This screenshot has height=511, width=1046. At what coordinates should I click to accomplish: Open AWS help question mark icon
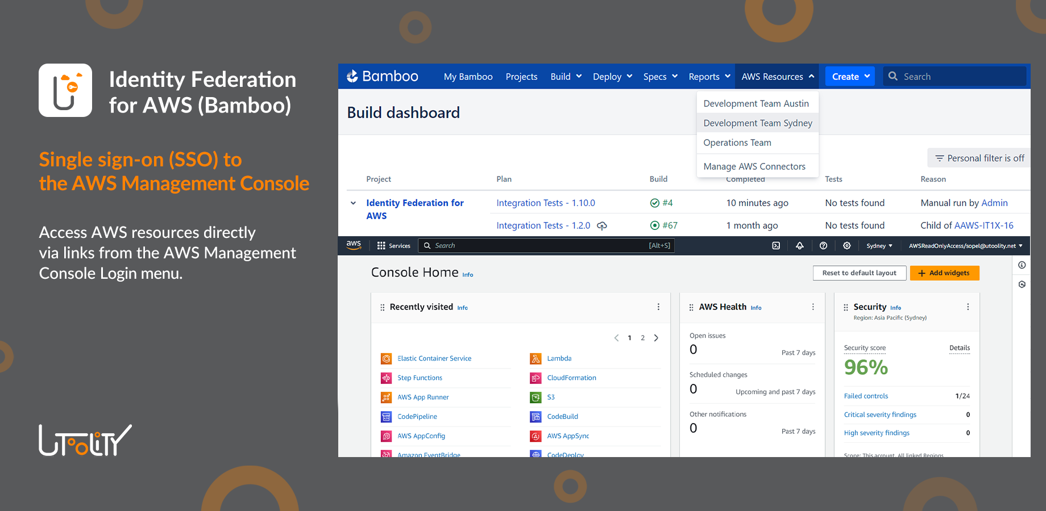823,246
